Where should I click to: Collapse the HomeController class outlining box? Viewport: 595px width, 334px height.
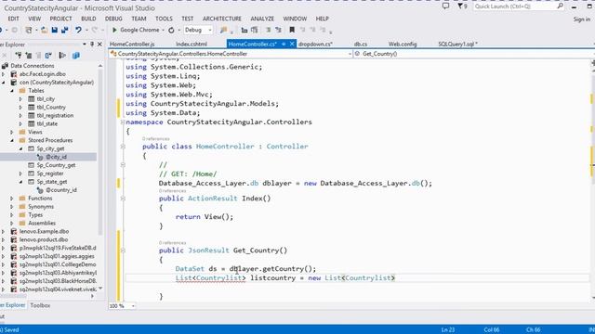123,147
